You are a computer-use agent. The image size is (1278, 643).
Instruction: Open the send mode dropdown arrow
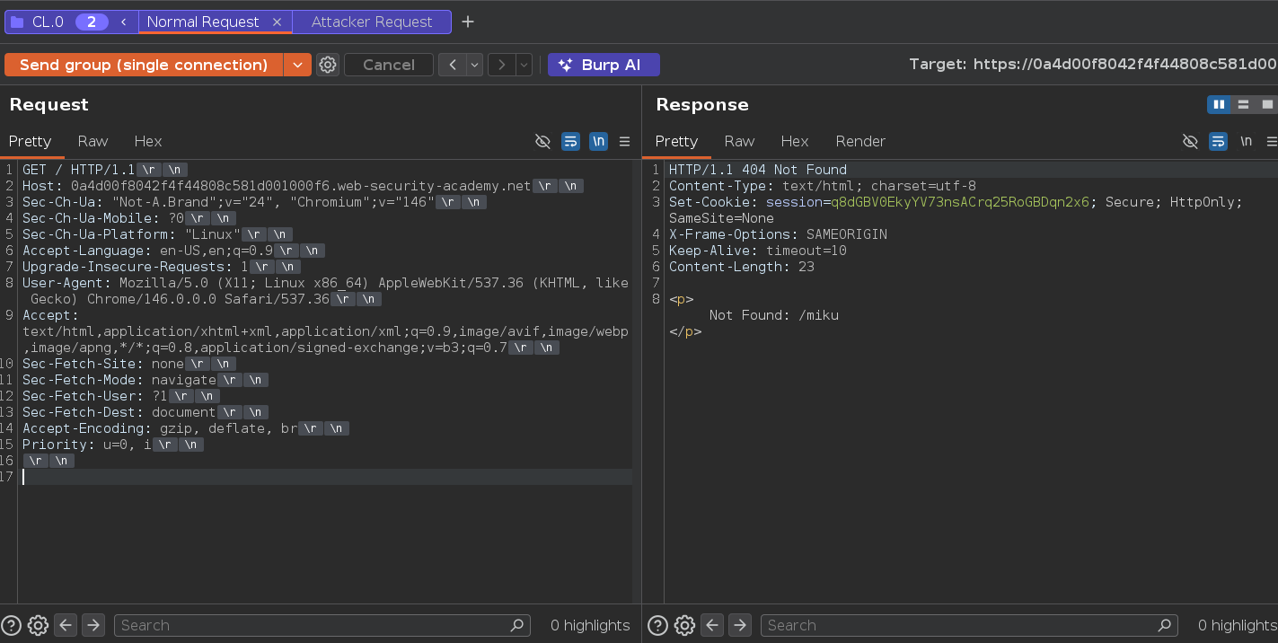point(298,65)
